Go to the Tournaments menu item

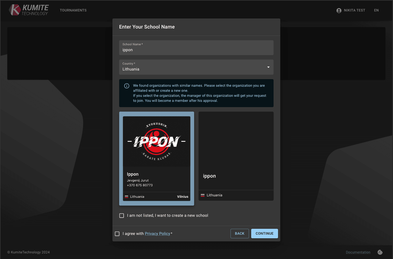[x=73, y=10]
